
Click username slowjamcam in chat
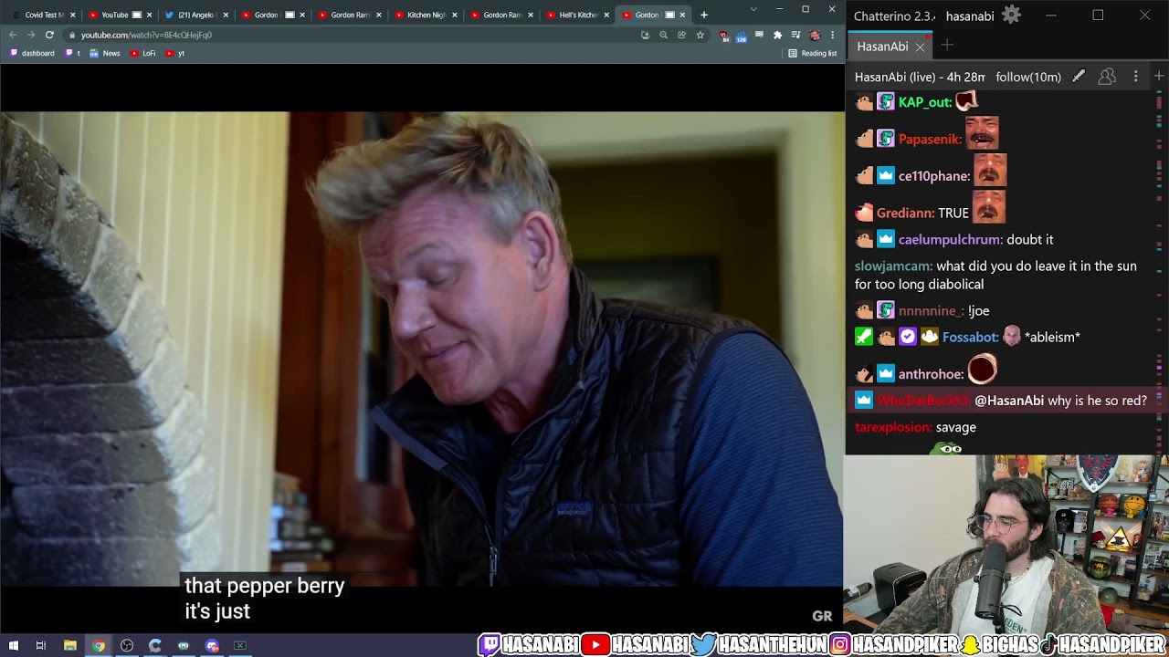[893, 266]
